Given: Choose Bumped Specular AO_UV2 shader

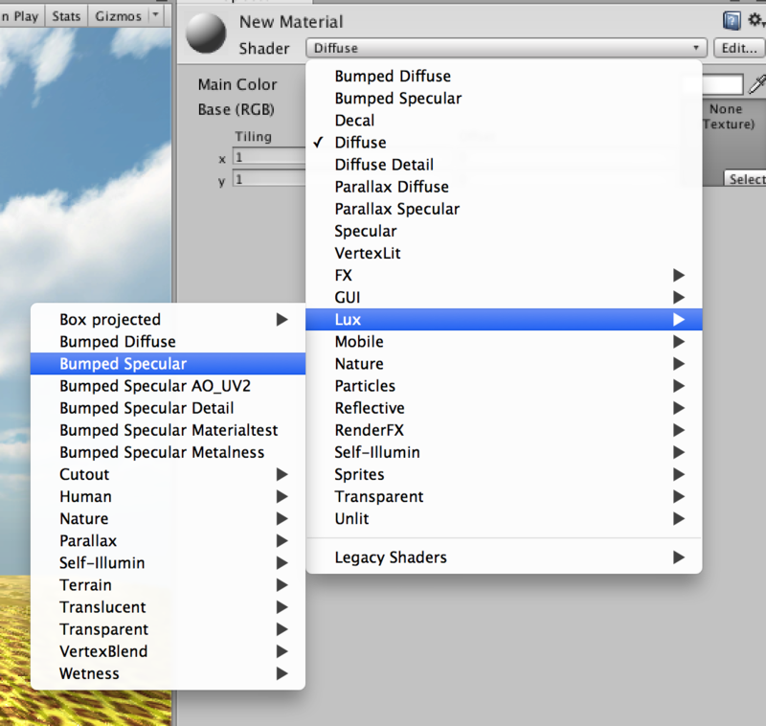Looking at the screenshot, I should pyautogui.click(x=168, y=386).
